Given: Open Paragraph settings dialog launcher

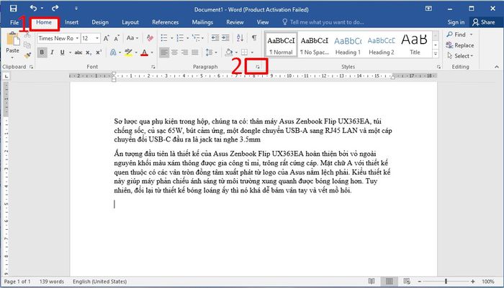Looking at the screenshot, I should point(258,67).
